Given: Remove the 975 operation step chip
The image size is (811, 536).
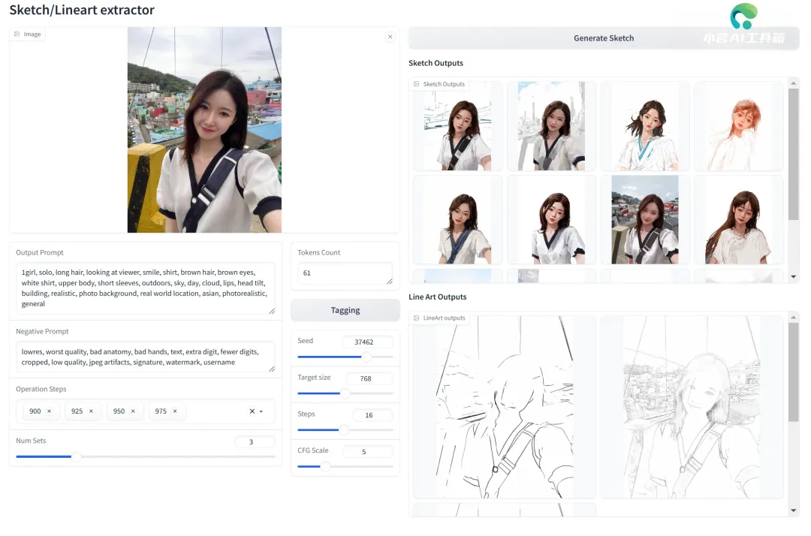Looking at the screenshot, I should [x=175, y=411].
